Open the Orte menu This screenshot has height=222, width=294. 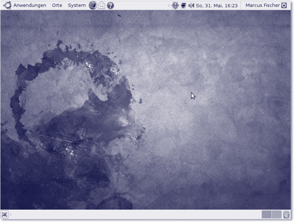pos(57,6)
